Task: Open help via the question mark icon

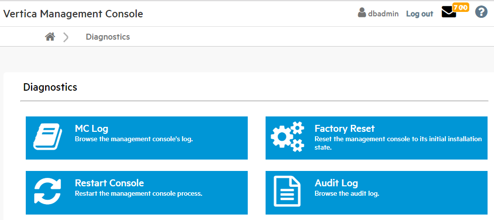Action: coord(481,12)
